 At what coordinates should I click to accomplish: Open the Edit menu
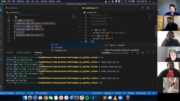click(x=13, y=1)
